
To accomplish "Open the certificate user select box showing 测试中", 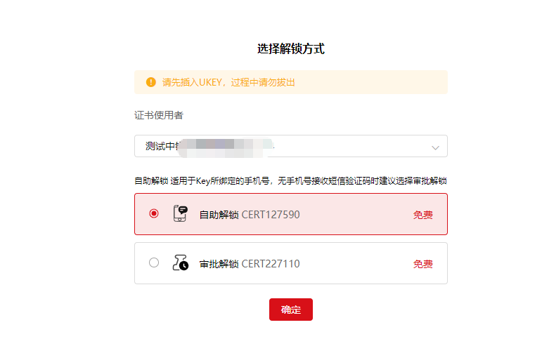I will pyautogui.click(x=281, y=146).
